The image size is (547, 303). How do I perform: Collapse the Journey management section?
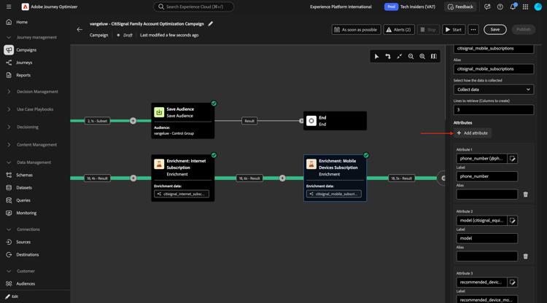[9, 37]
